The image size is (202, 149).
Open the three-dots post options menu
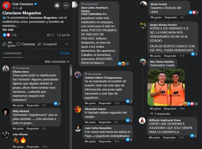(66, 5)
